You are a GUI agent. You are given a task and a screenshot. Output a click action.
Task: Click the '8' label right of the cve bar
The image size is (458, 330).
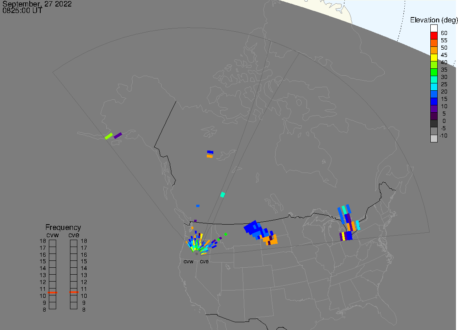click(x=84, y=310)
